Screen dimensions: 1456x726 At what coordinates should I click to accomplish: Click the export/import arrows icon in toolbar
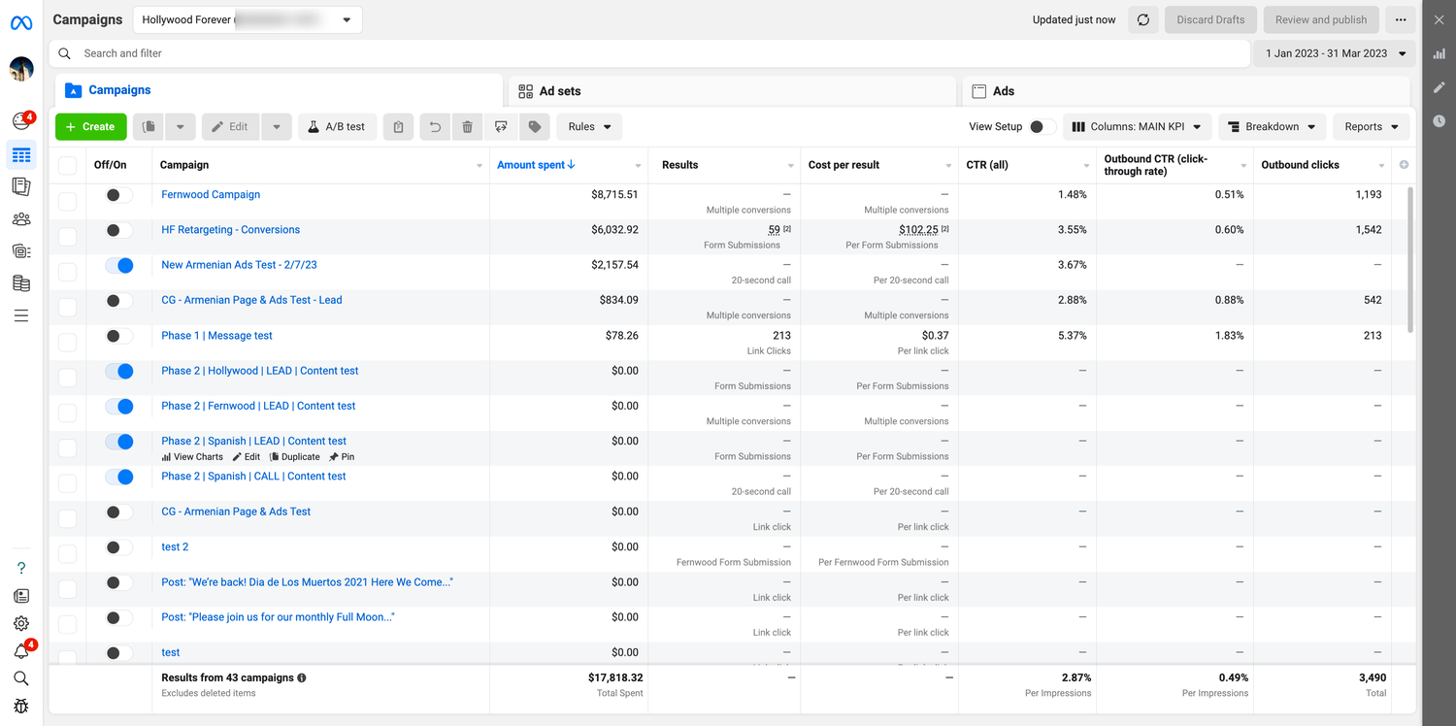(501, 127)
